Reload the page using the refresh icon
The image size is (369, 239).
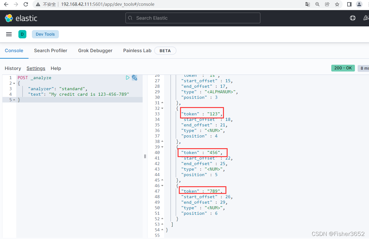point(26,4)
